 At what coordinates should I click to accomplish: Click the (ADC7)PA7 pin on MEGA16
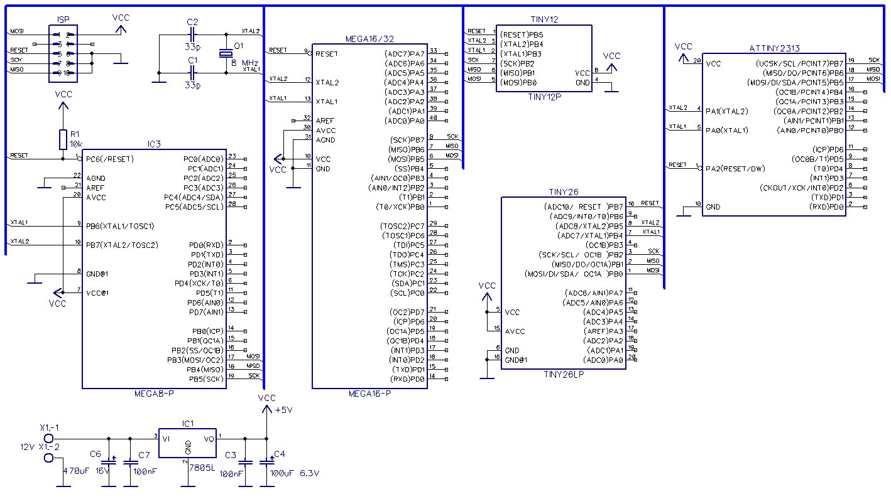pyautogui.click(x=404, y=54)
